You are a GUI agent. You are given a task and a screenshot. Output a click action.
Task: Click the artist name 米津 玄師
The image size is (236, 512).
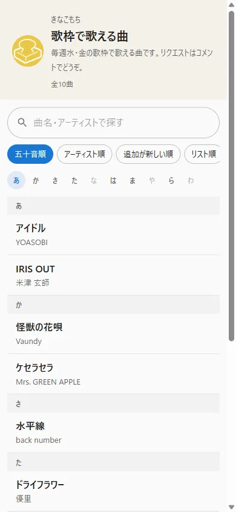point(33,283)
